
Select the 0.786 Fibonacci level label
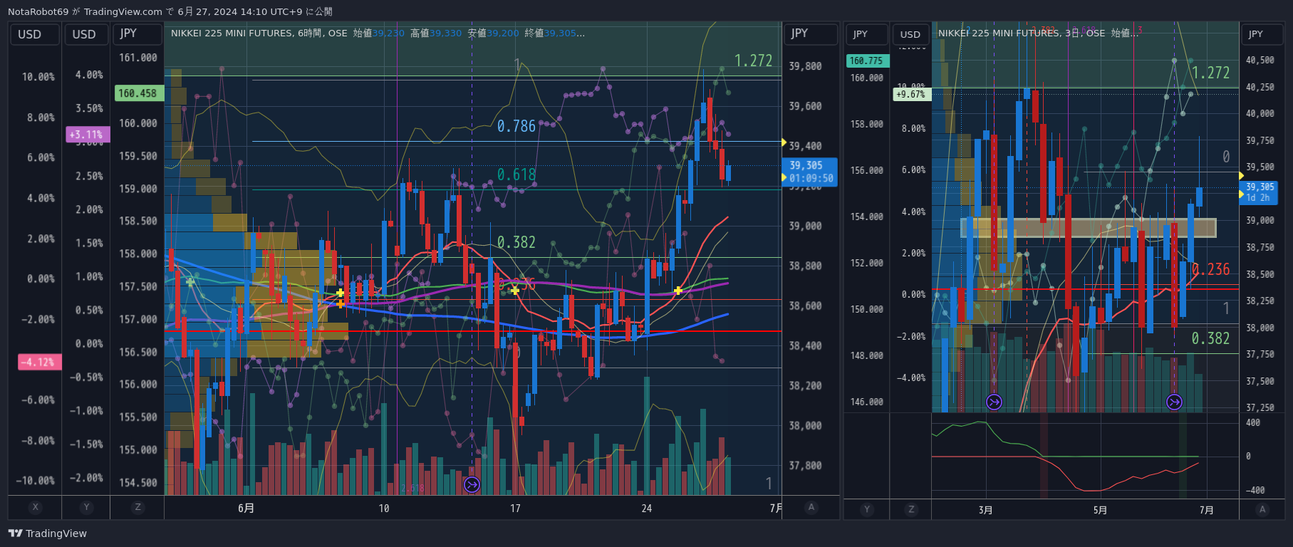516,127
